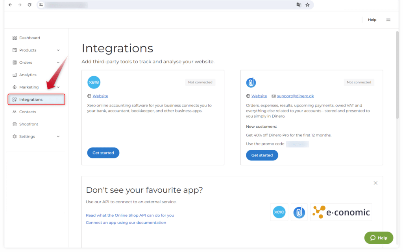Open Dashboard from the sidebar
This screenshot has height=252, width=403.
(30, 38)
